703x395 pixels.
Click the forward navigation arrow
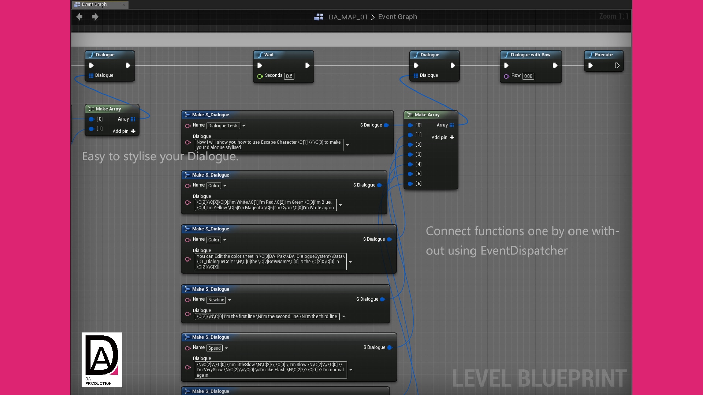pyautogui.click(x=96, y=16)
